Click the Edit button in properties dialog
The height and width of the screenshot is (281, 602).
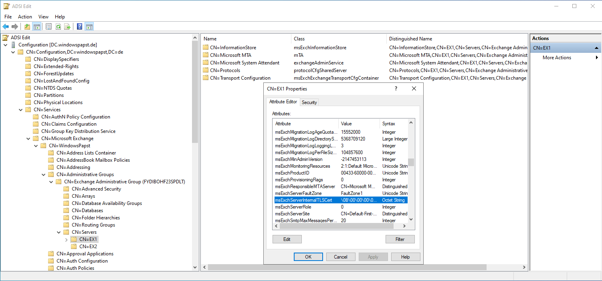[x=287, y=239]
